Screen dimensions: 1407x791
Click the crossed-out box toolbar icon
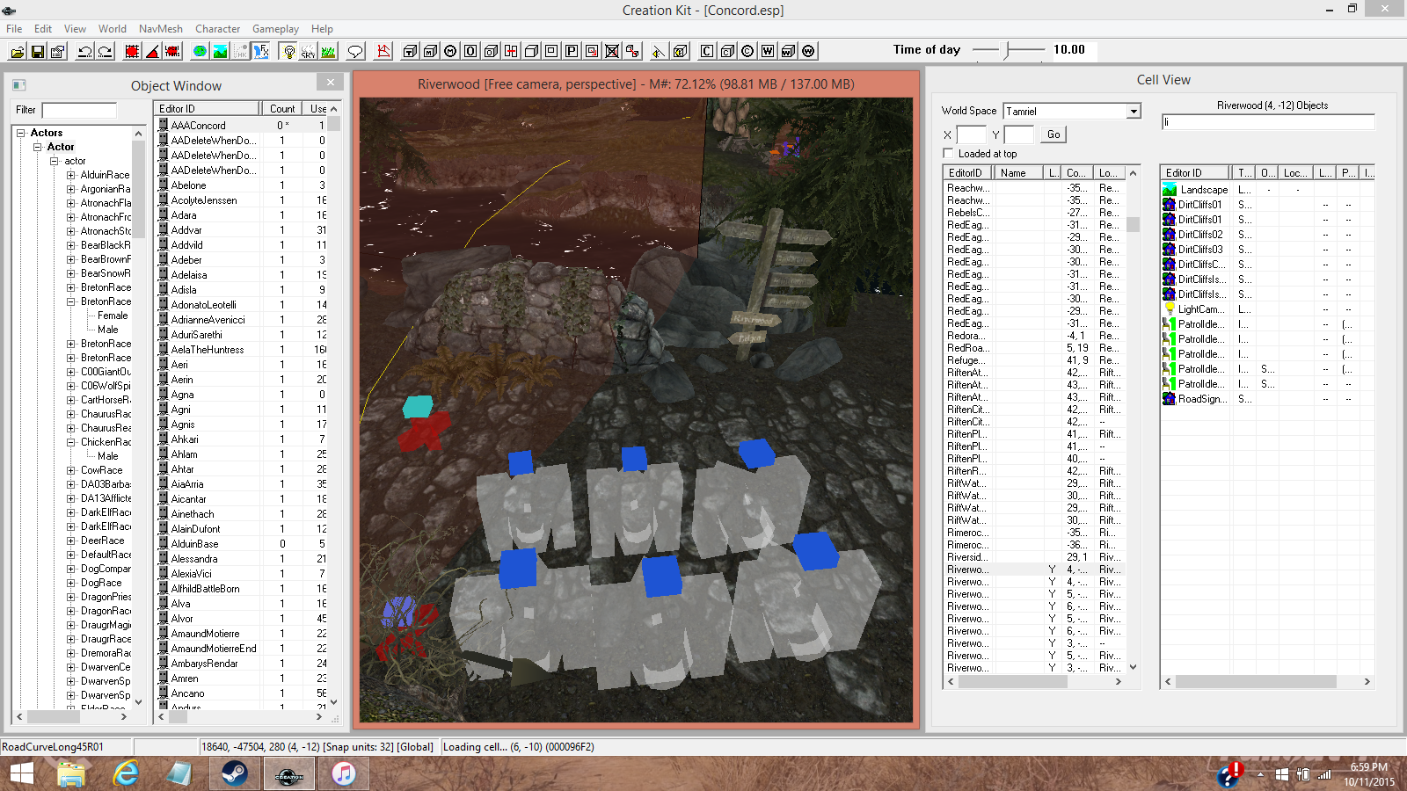[x=612, y=51]
